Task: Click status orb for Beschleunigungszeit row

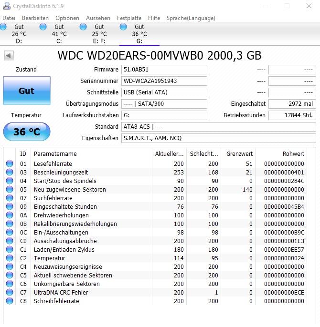Action: pos(10,172)
